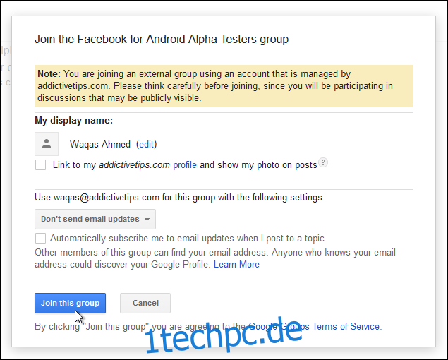448x360 pixels.
Task: Click the help question mark icon
Action: tap(323, 162)
